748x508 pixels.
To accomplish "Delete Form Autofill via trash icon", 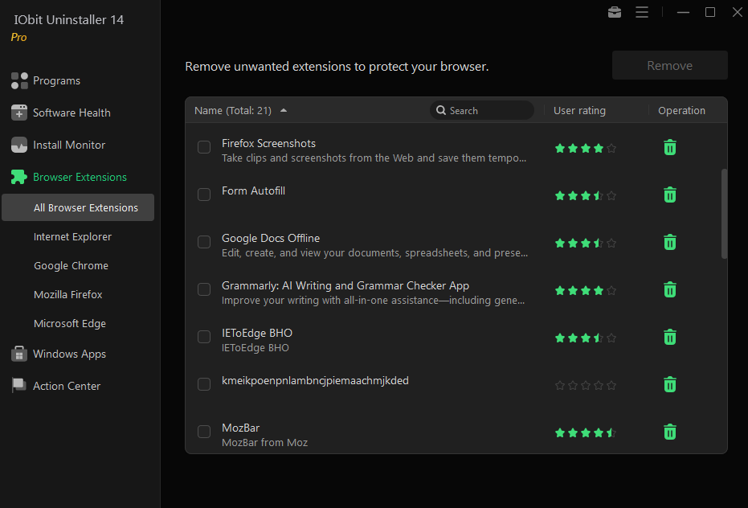I will click(670, 195).
